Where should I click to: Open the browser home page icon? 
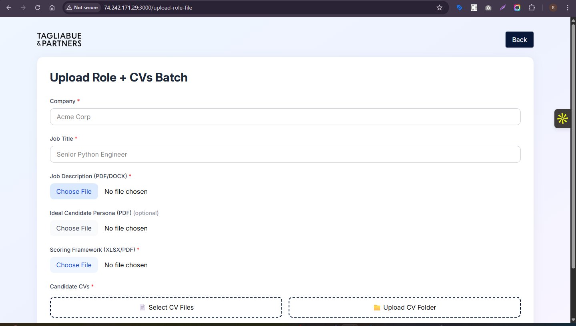click(x=52, y=8)
